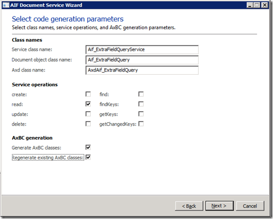Maximize the AIF wizard window

click(257, 5)
